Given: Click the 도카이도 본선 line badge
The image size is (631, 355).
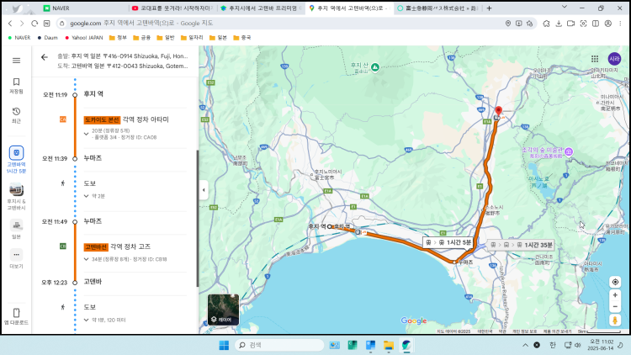Looking at the screenshot, I should coord(102,120).
